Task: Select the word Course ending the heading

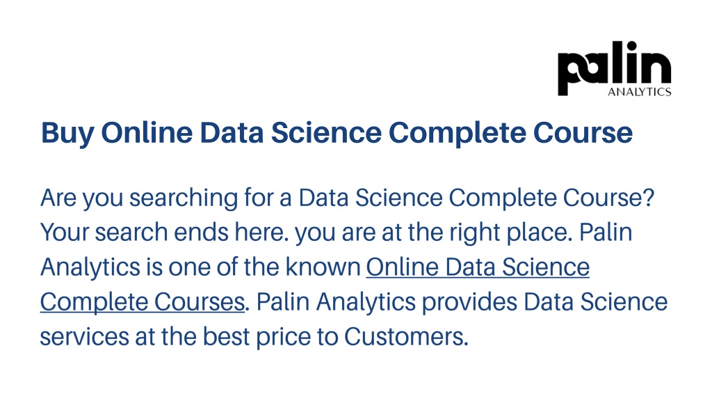Action: point(583,133)
